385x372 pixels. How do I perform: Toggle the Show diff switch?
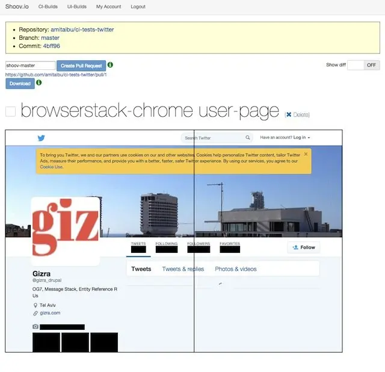coord(363,65)
